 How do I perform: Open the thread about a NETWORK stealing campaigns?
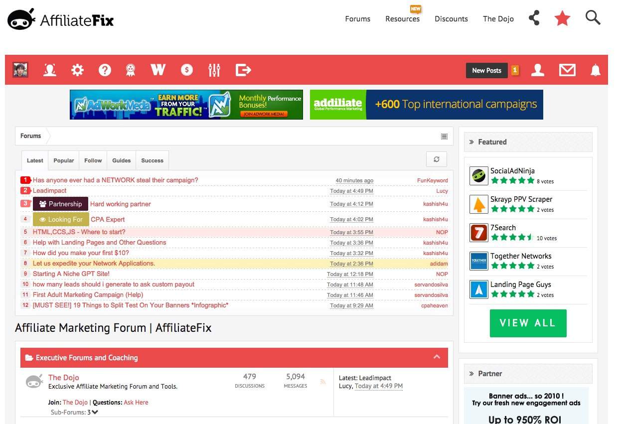(115, 180)
